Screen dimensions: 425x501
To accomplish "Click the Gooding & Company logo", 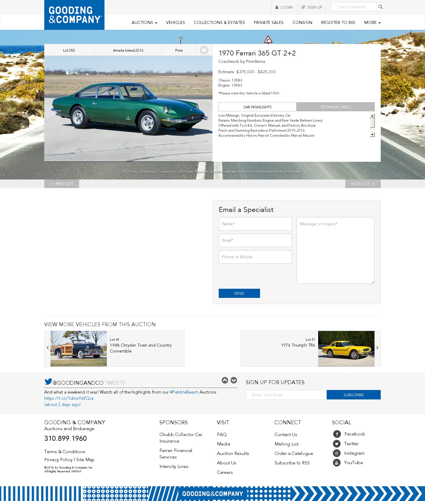I will pos(74,15).
